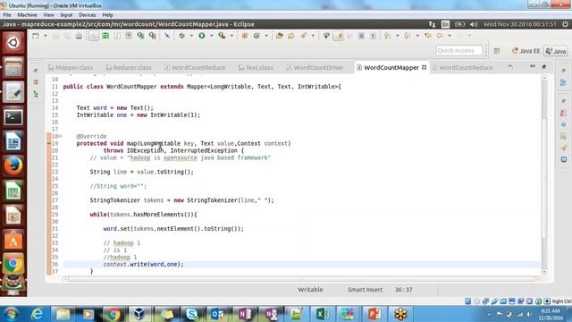
Task: Click the Back navigation arrow icon
Action: coord(440,36)
